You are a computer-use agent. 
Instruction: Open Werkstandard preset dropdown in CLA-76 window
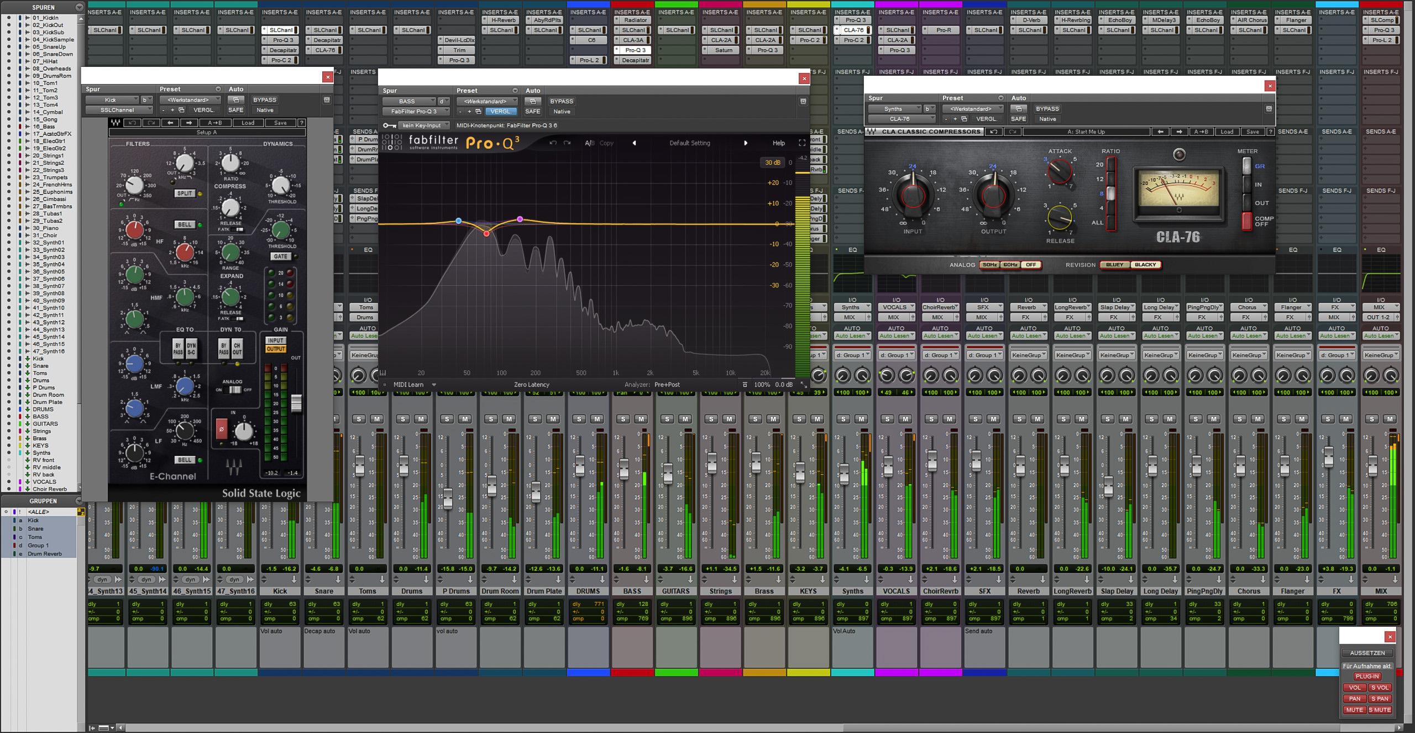(x=973, y=109)
